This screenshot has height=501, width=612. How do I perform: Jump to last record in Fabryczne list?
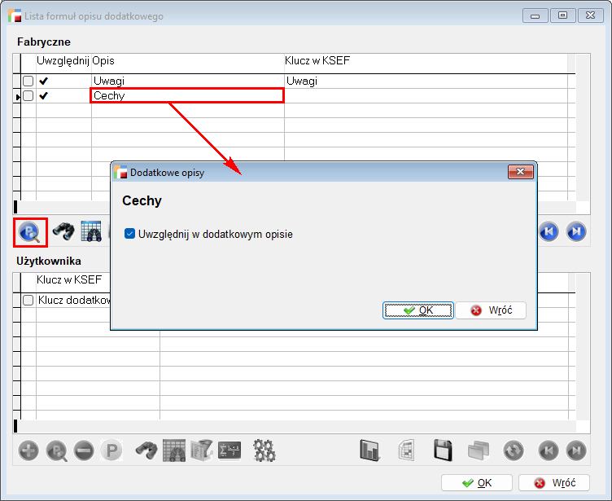(576, 232)
